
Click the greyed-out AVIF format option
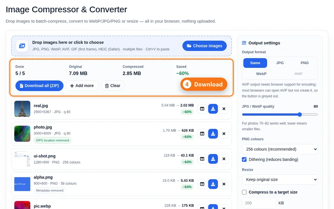[x=299, y=74]
